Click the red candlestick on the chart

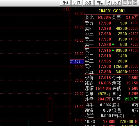pyautogui.click(x=50, y=109)
